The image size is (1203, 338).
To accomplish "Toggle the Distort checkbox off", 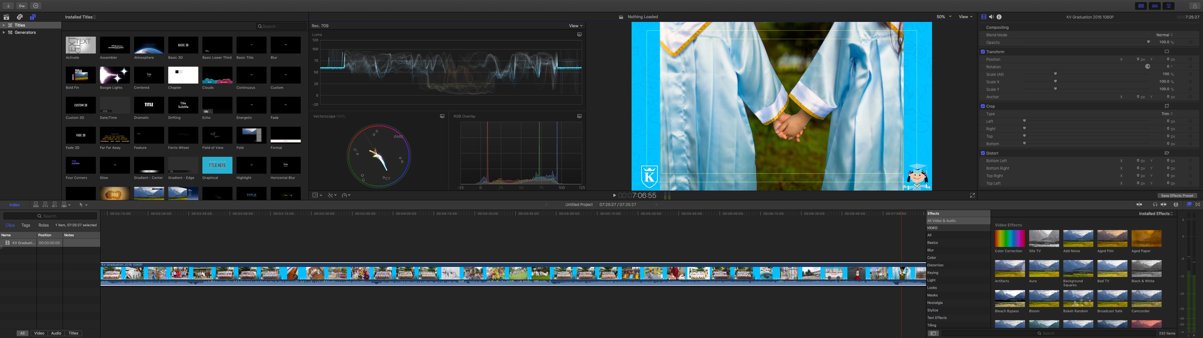I will pyautogui.click(x=982, y=153).
